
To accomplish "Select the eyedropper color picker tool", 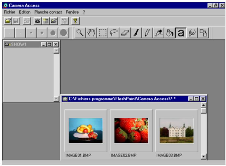I will click(158, 33).
